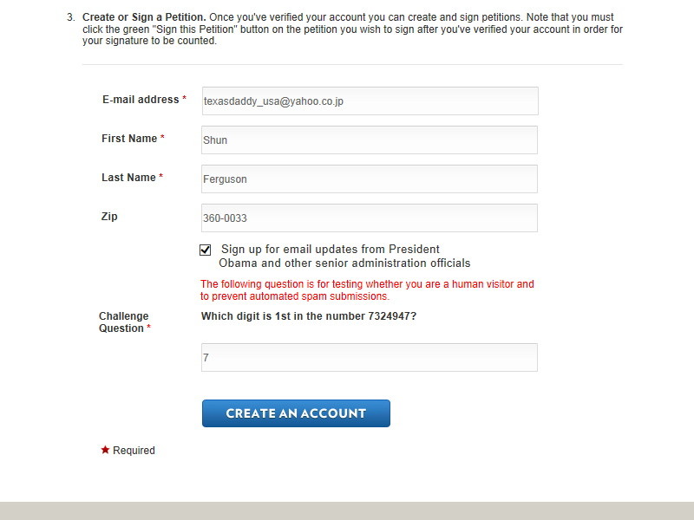Image resolution: width=694 pixels, height=520 pixels.
Task: Click the red asterisk after E-mail address
Action: click(184, 100)
